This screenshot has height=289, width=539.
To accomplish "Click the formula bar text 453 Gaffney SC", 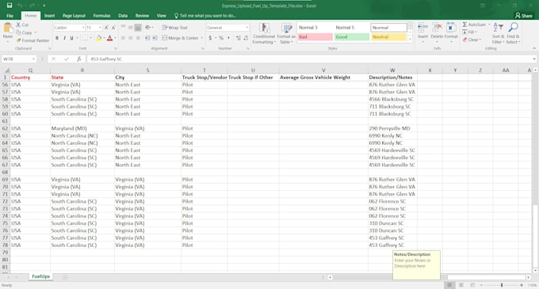I will pyautogui.click(x=106, y=59).
